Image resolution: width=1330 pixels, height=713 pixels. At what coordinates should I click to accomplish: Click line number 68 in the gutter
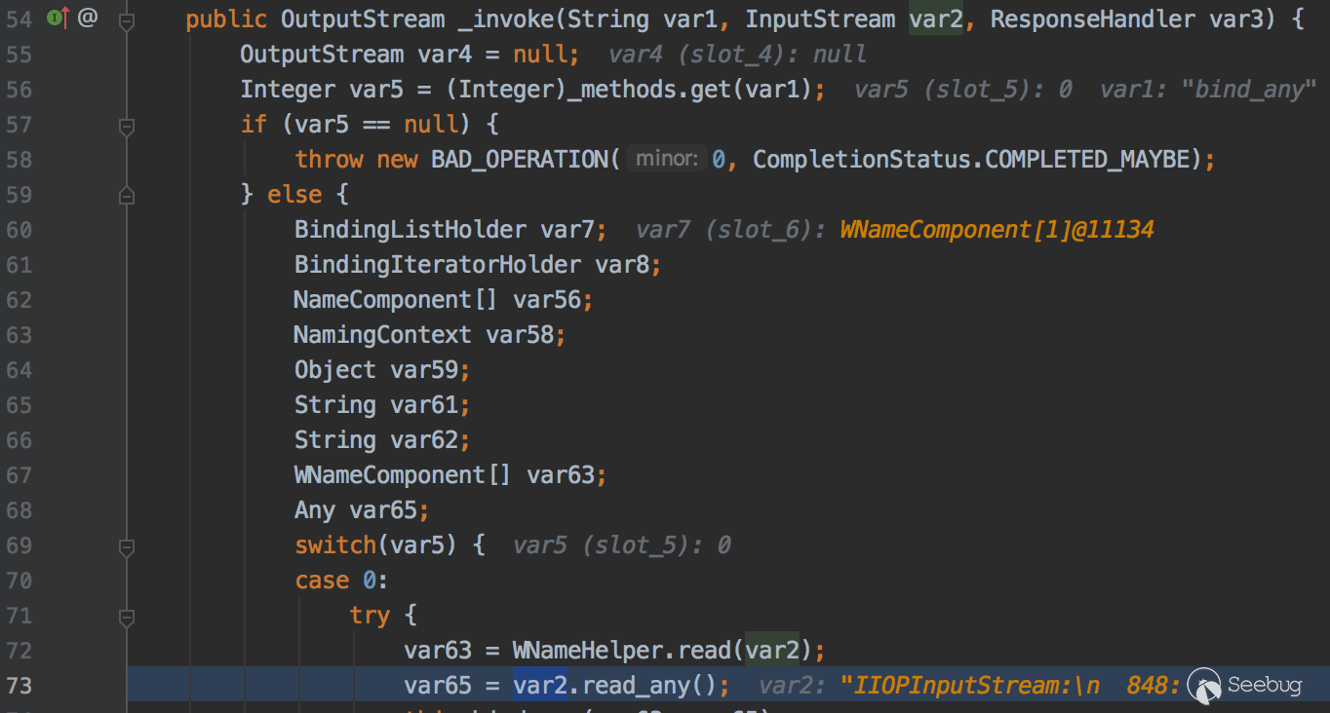click(20, 509)
